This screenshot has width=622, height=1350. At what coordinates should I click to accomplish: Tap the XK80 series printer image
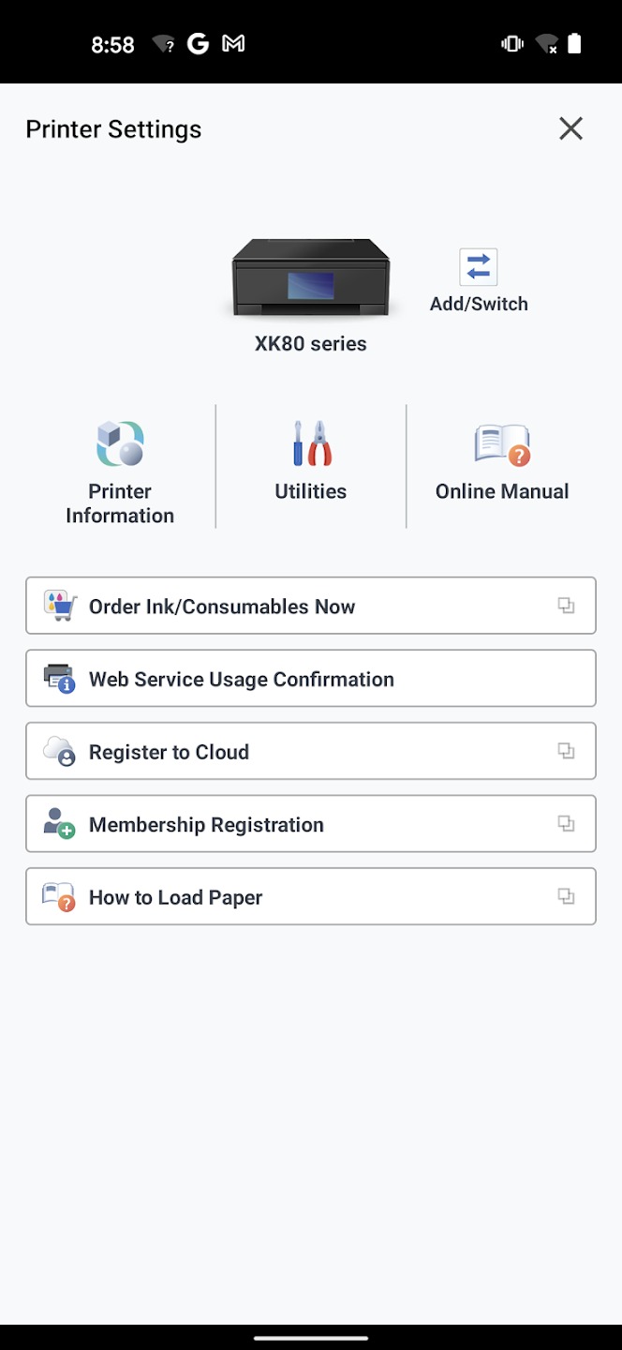(x=311, y=277)
